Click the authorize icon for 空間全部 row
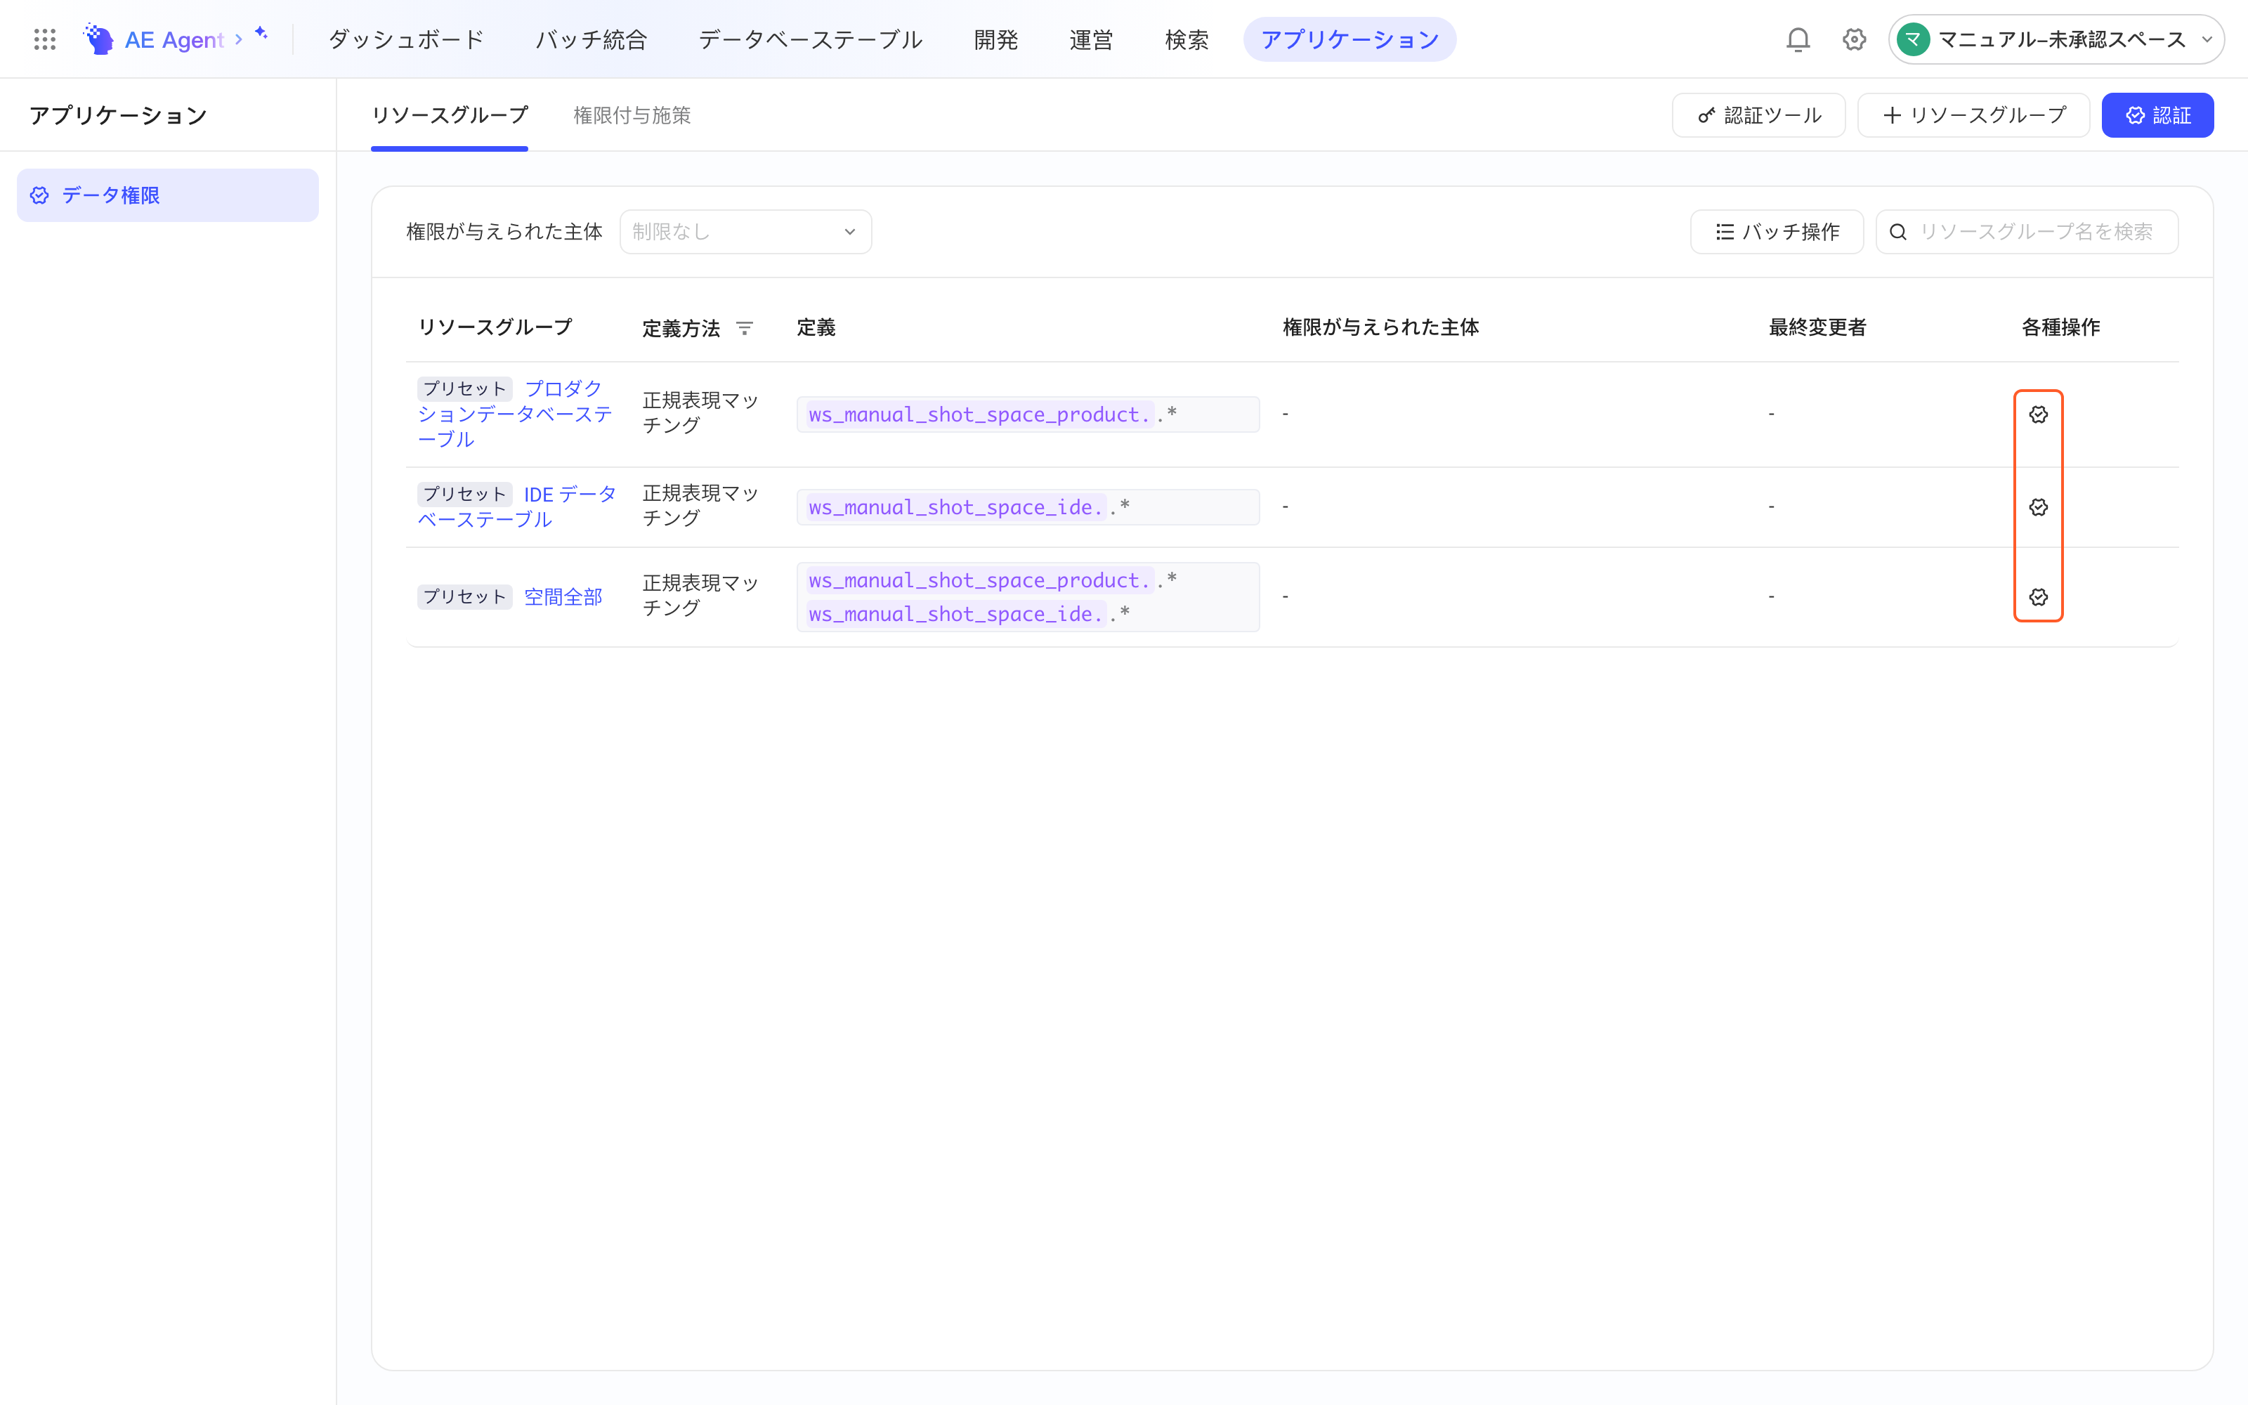This screenshot has width=2248, height=1405. point(2038,596)
